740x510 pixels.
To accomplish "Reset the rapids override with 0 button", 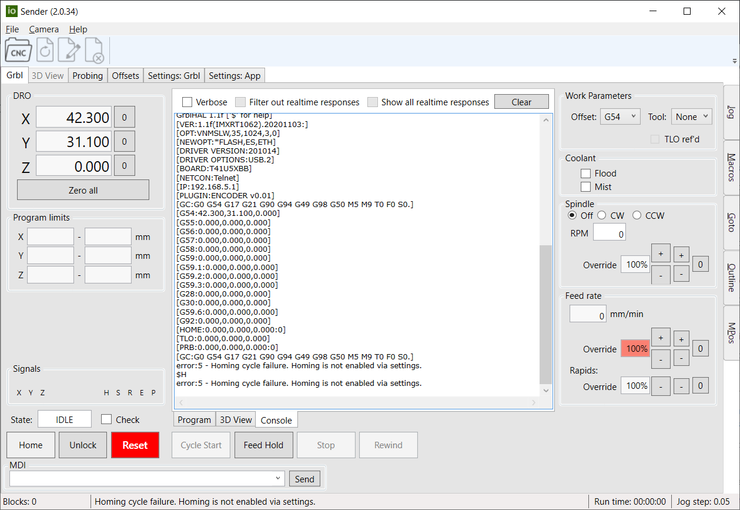I will point(699,386).
